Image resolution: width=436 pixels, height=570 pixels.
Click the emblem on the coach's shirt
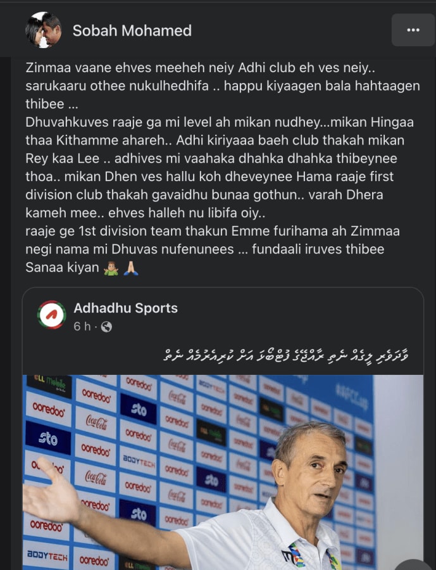click(293, 555)
